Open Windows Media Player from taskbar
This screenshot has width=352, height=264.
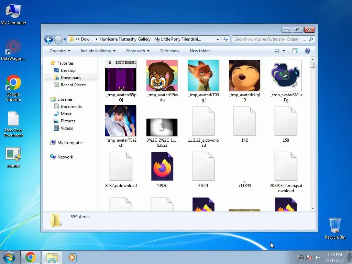coord(73,257)
